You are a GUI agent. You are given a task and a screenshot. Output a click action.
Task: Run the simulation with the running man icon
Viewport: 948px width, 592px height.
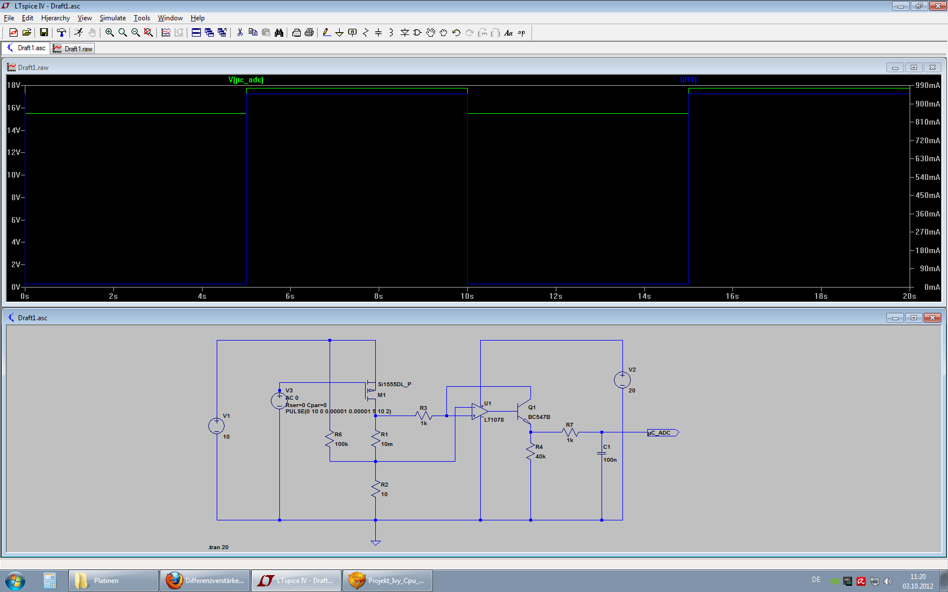(x=79, y=33)
